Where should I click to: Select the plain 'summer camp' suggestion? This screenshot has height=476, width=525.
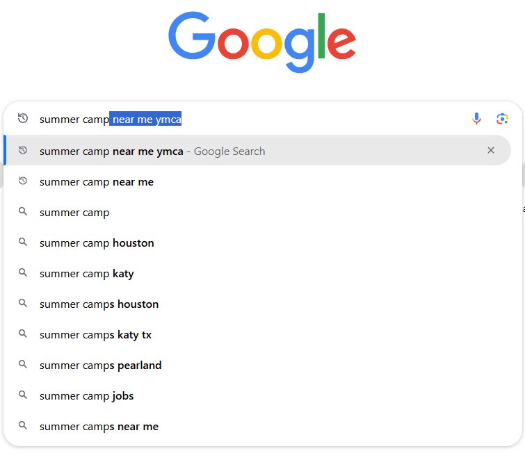(x=74, y=213)
